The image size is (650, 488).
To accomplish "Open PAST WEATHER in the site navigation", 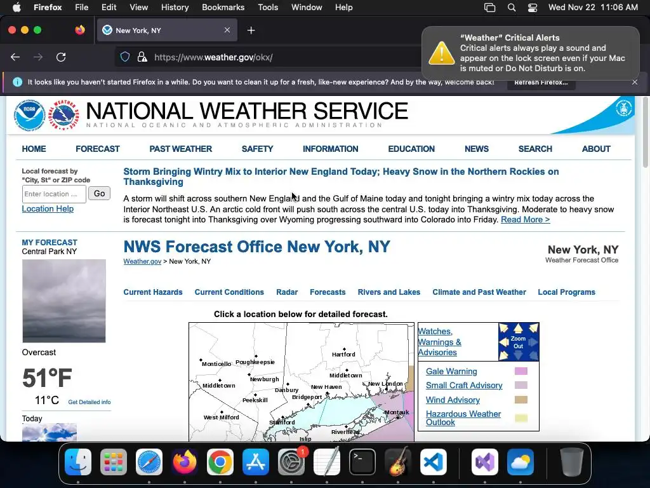I will click(x=181, y=149).
